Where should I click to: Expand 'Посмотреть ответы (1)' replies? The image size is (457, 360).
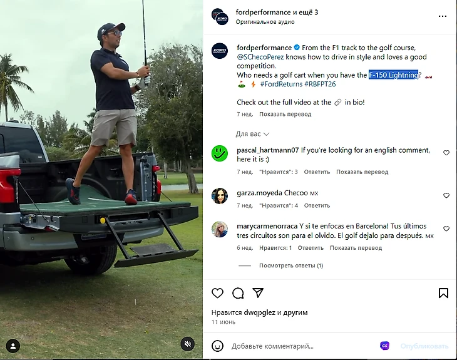(291, 265)
